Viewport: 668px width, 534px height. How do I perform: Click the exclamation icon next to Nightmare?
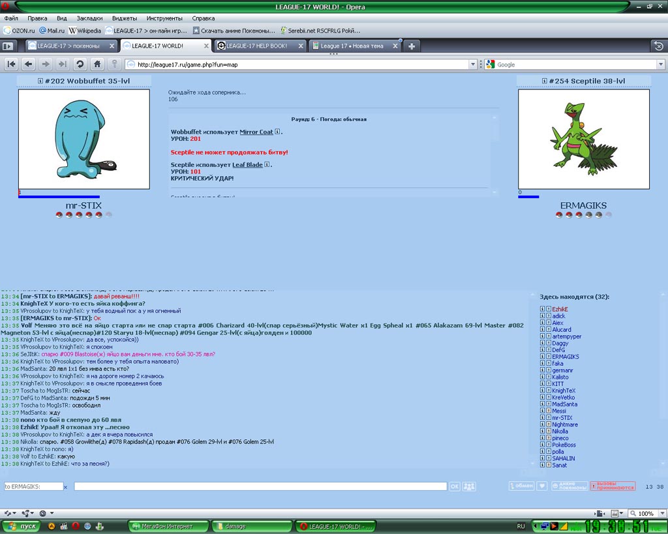549,424
